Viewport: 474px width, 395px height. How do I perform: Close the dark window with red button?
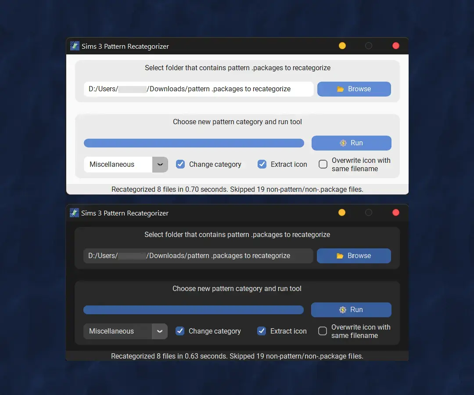[396, 212]
